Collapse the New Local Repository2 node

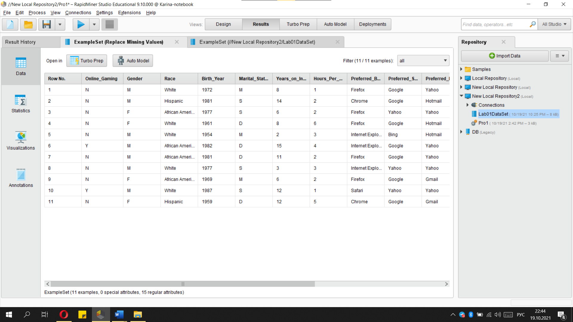click(461, 96)
